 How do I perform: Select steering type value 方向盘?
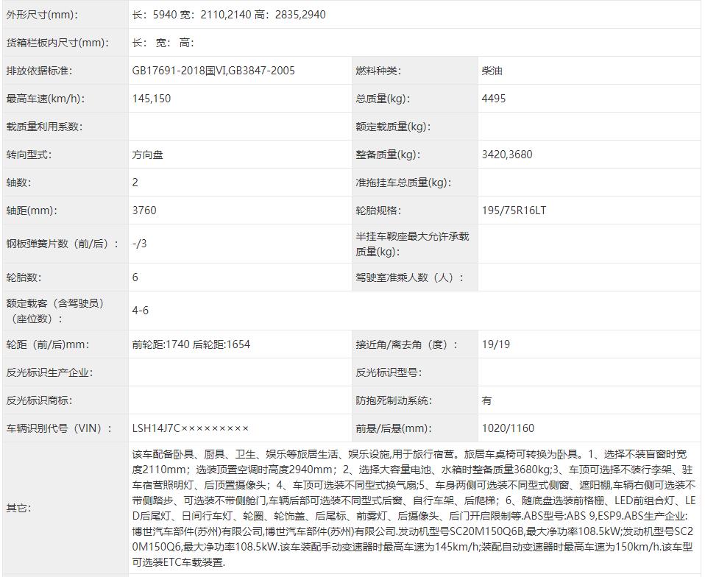coord(147,155)
